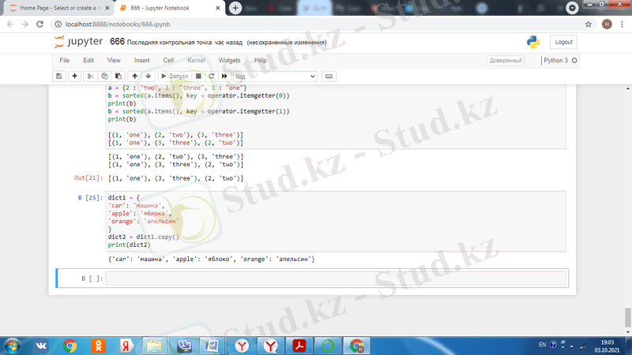Bookmark this page with star icon
Screen dimensions: 632x355
click(x=589, y=24)
